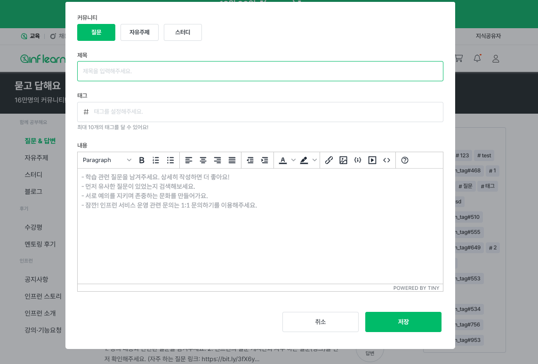
Task: Expand the highlight color picker arrow
Action: pyautogui.click(x=314, y=160)
